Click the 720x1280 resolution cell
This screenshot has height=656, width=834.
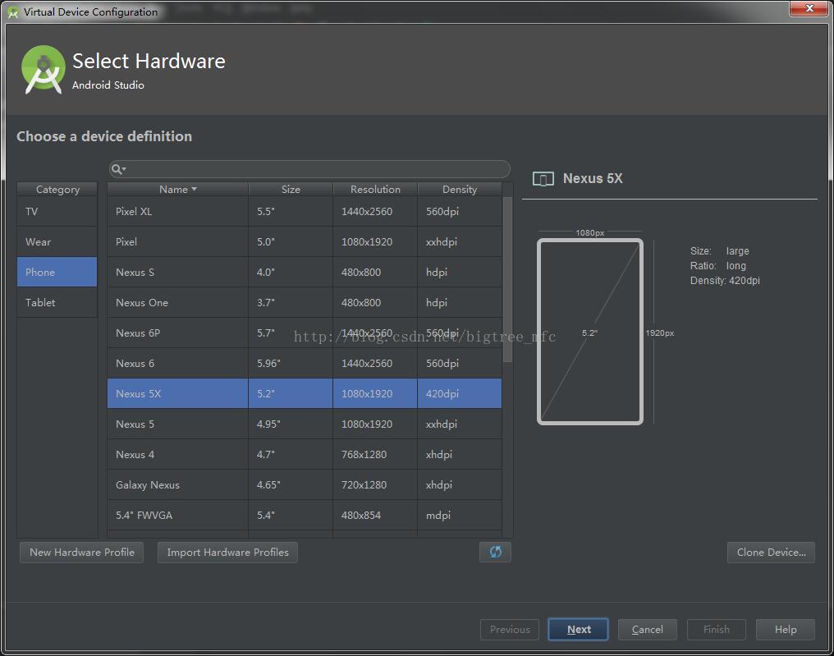pos(375,484)
